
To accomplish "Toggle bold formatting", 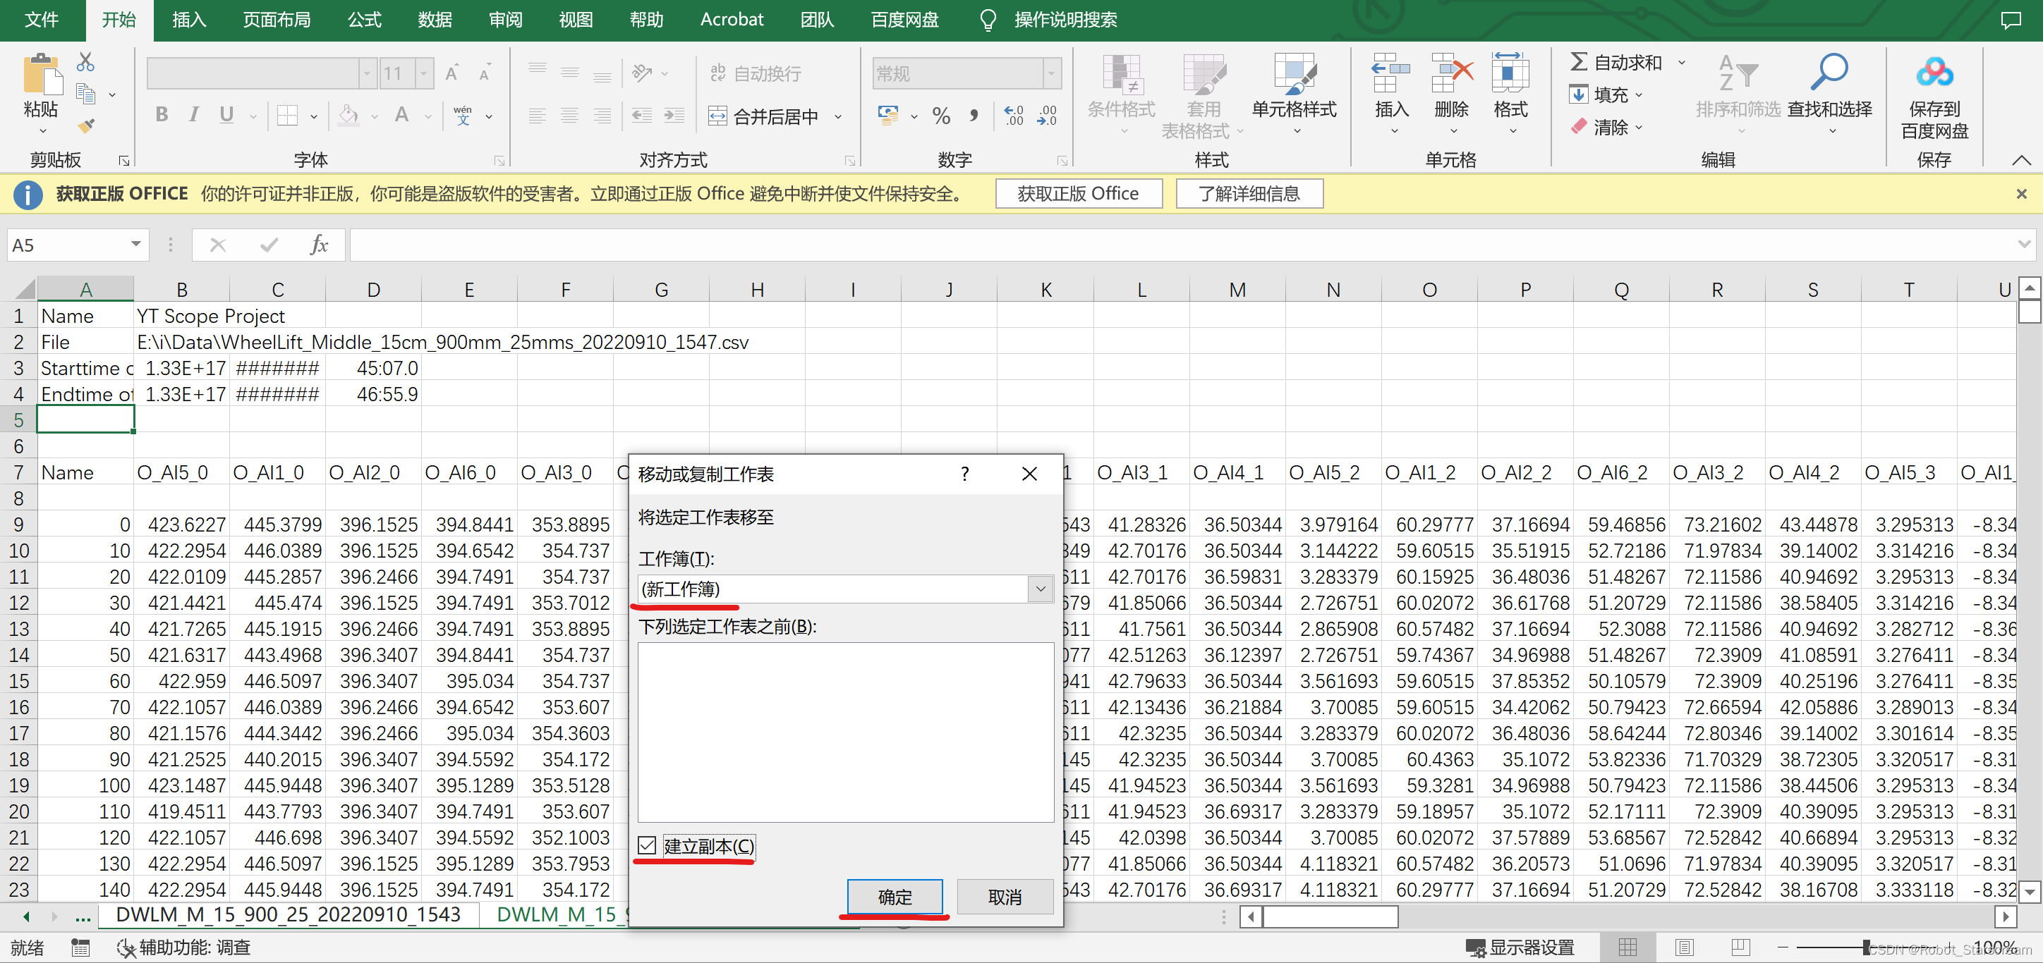I will [x=162, y=115].
